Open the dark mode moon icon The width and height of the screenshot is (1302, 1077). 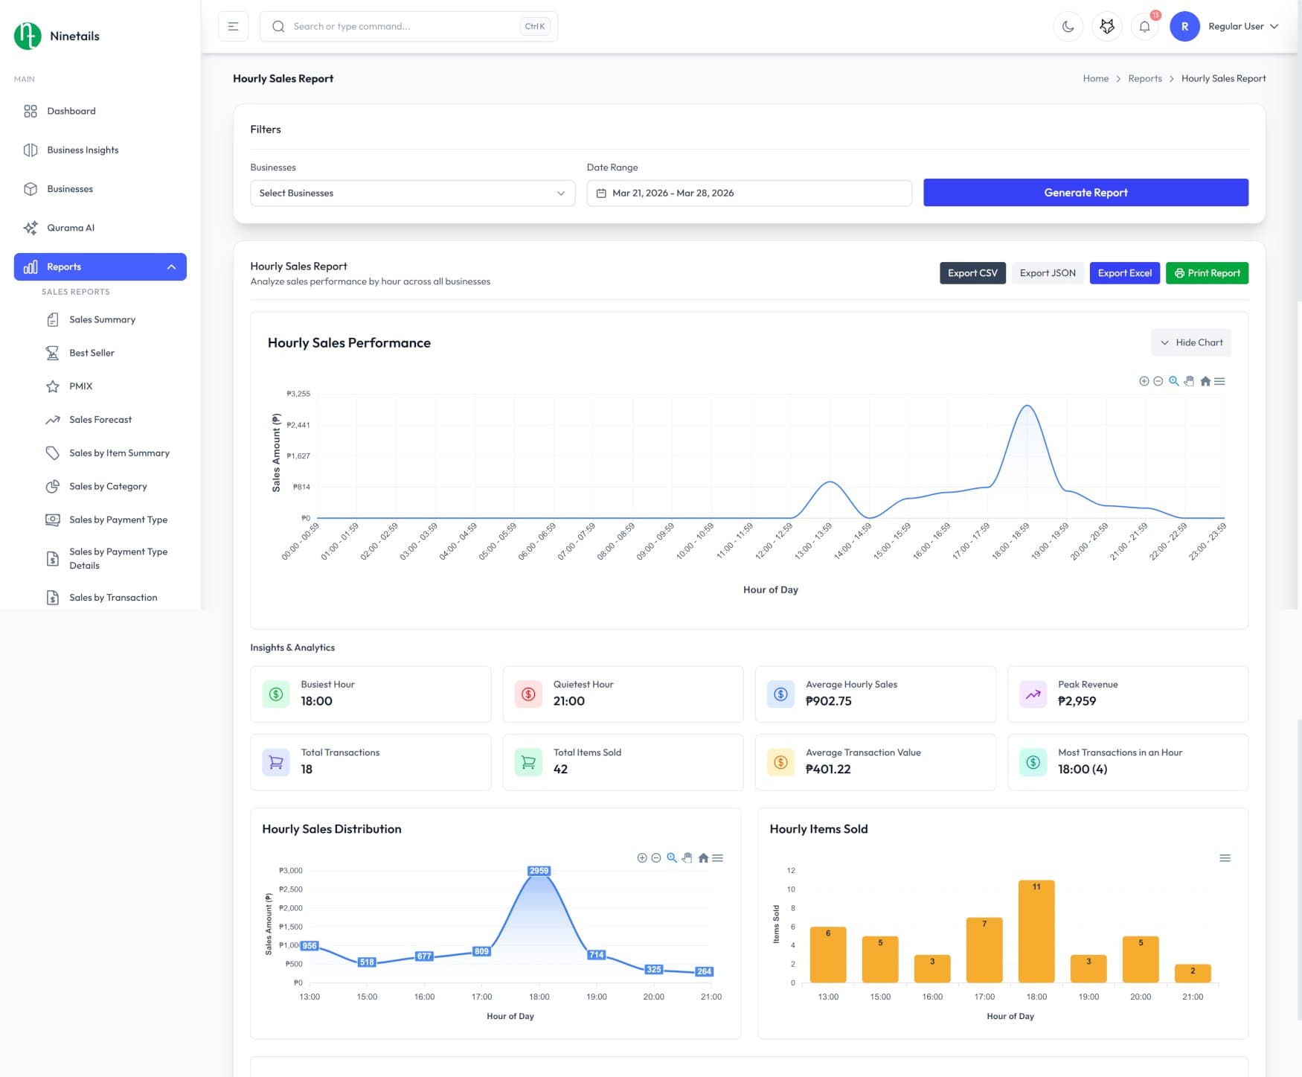pos(1068,26)
